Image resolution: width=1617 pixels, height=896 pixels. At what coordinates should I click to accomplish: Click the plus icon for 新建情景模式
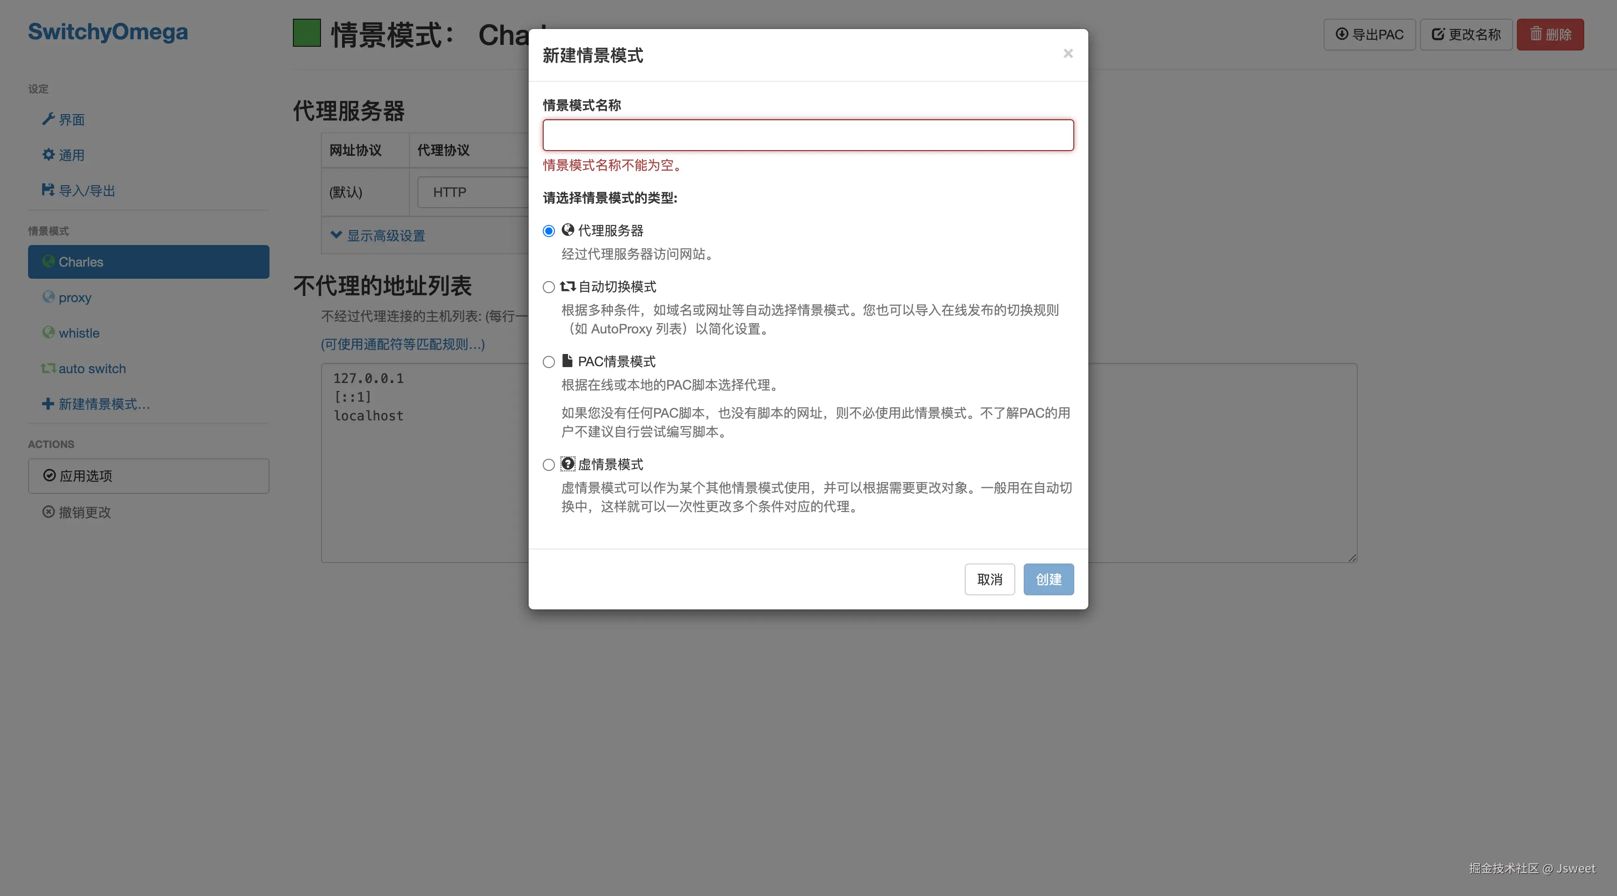48,404
